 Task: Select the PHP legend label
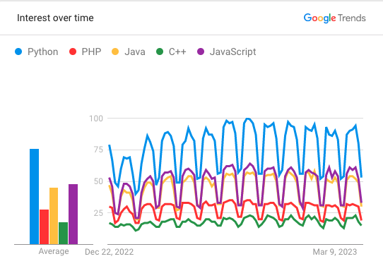[x=91, y=52]
